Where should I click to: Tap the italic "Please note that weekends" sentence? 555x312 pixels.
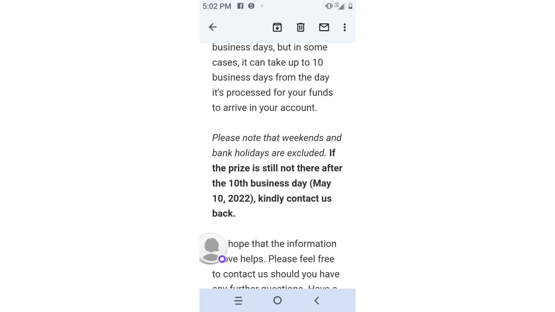[x=277, y=138]
